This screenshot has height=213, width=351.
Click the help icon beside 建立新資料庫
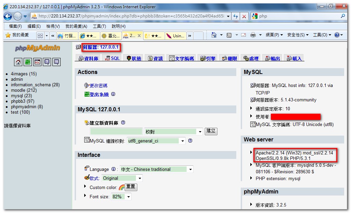[x=123, y=123]
